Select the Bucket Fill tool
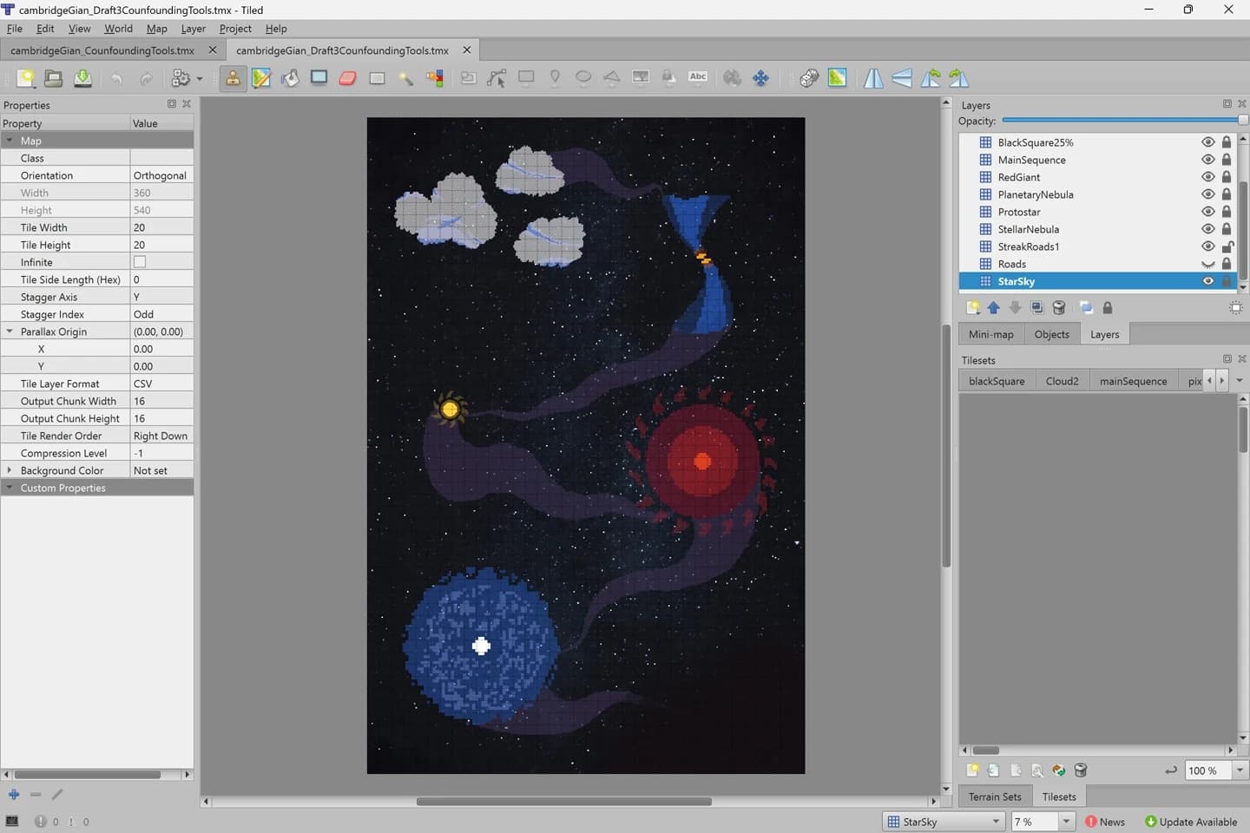1250x833 pixels. (290, 78)
